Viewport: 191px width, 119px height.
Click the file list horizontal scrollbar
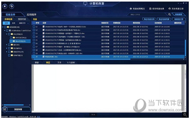pos(82,59)
